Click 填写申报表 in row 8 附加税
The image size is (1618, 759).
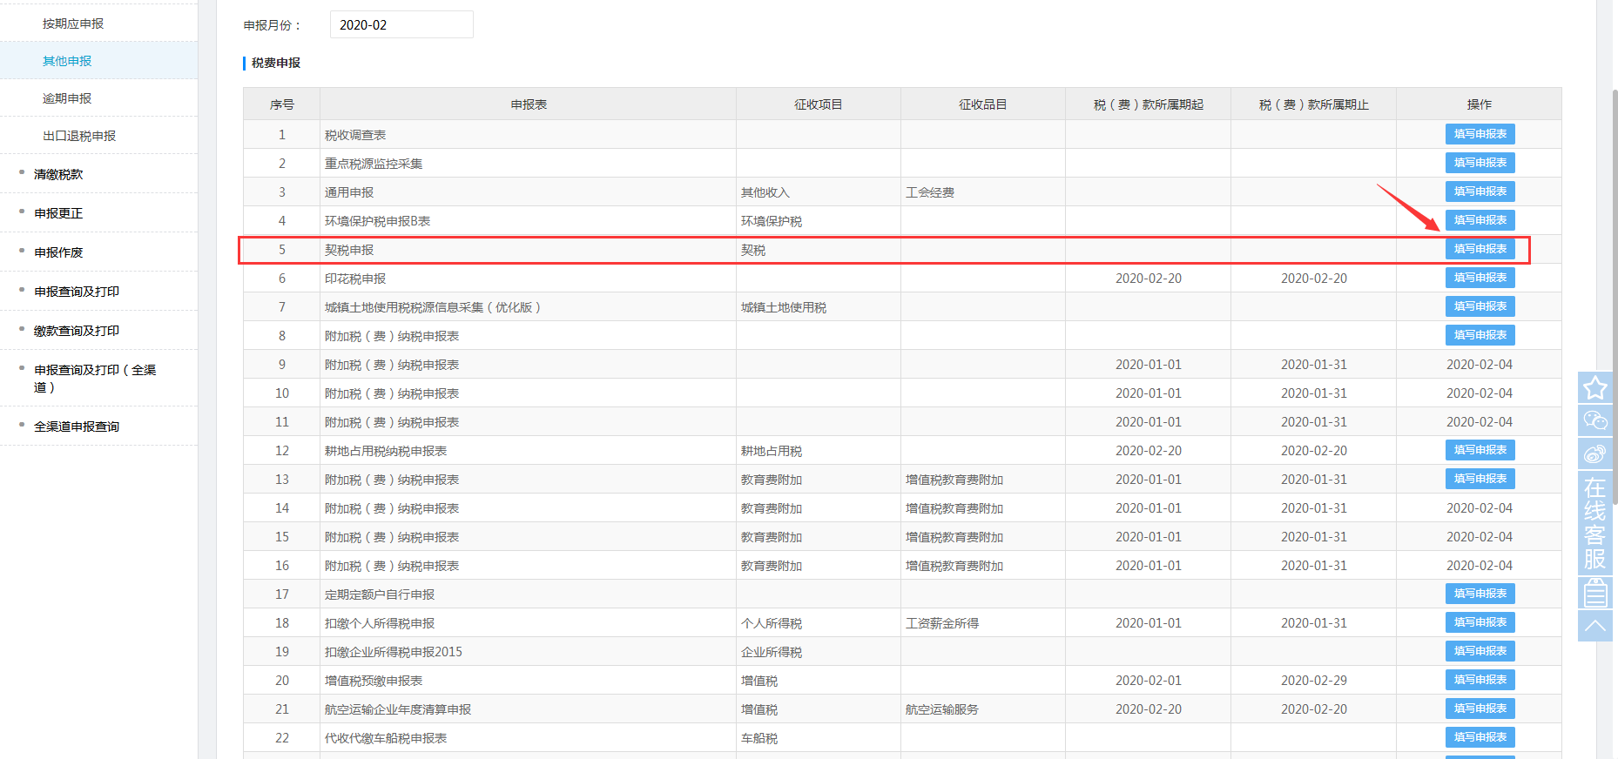(1480, 335)
